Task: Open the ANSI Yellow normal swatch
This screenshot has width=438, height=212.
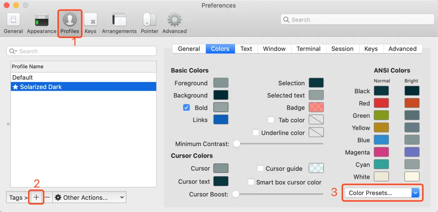Action: point(381,128)
